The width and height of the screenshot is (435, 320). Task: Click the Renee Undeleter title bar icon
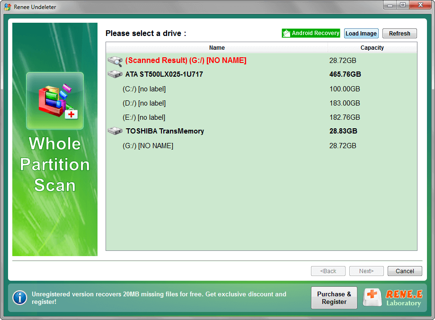pos(8,7)
